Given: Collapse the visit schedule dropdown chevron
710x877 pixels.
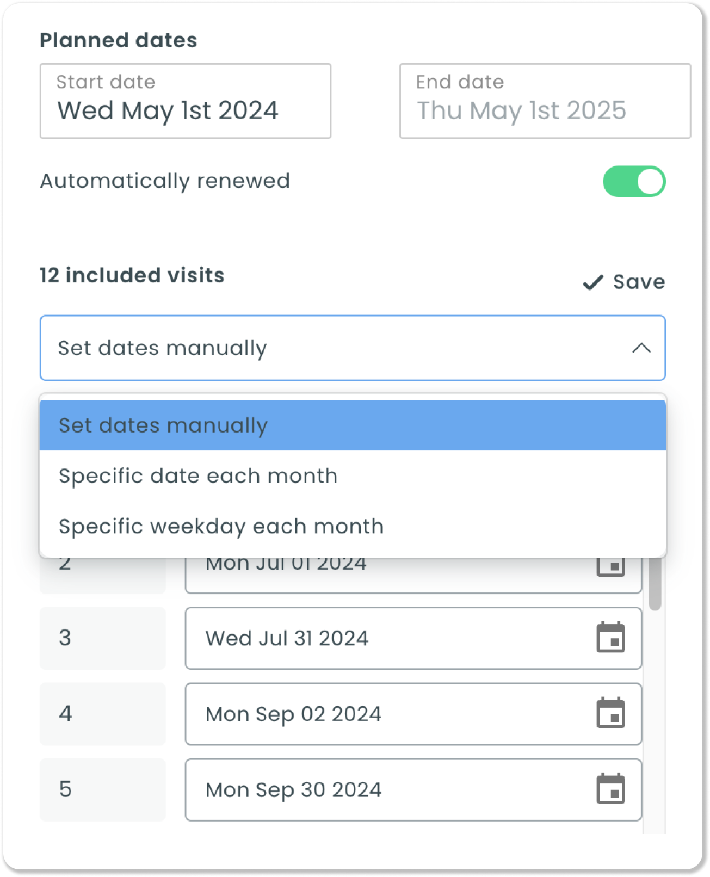Looking at the screenshot, I should [641, 348].
